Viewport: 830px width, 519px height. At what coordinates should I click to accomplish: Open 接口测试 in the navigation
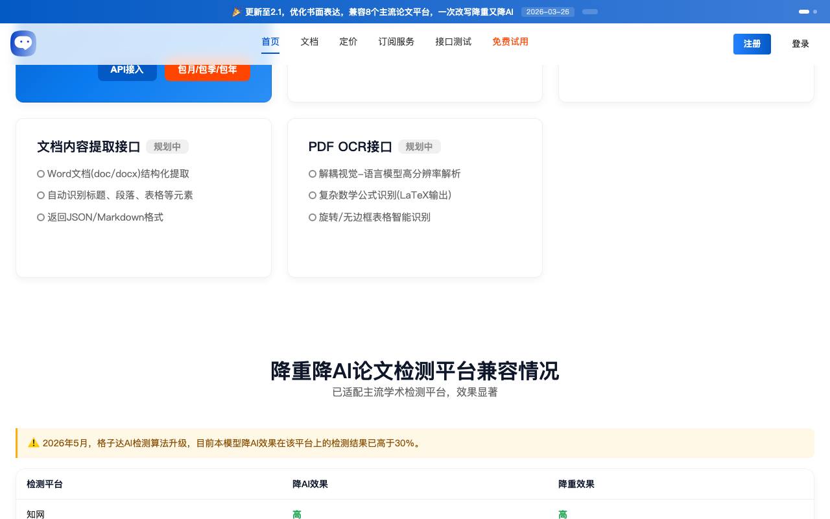click(453, 42)
